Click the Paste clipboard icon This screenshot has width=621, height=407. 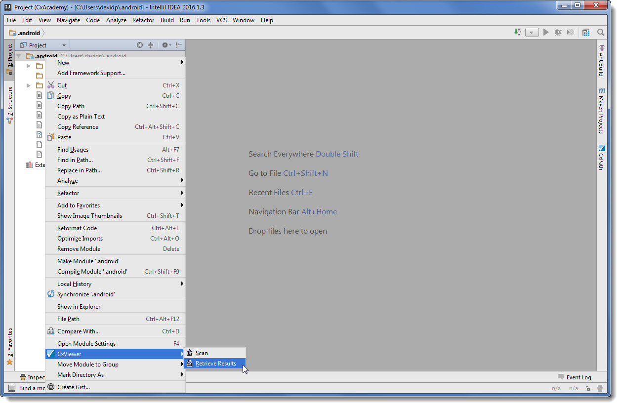click(x=51, y=137)
